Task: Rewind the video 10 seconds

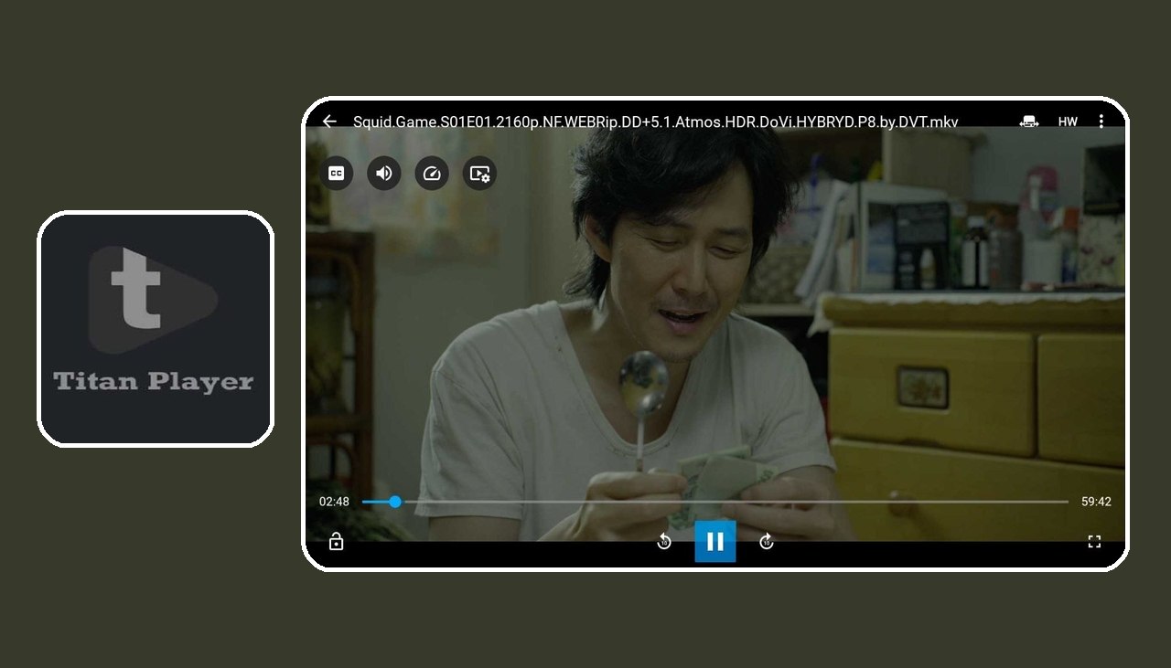Action: pos(664,542)
